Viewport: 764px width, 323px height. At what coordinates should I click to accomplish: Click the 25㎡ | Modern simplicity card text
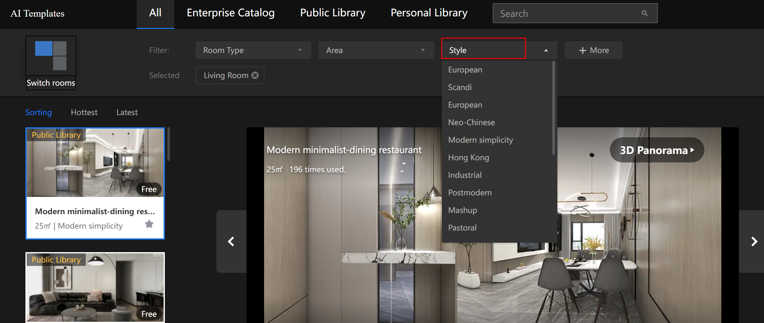coord(79,226)
